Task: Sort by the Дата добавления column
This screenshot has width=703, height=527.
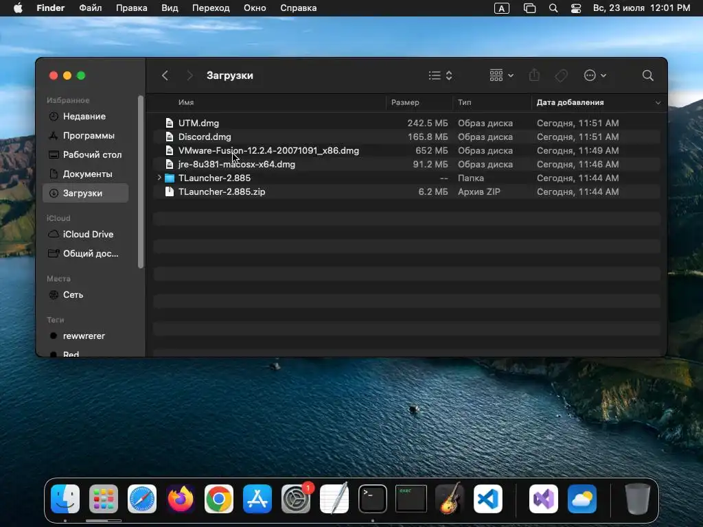Action: point(570,102)
